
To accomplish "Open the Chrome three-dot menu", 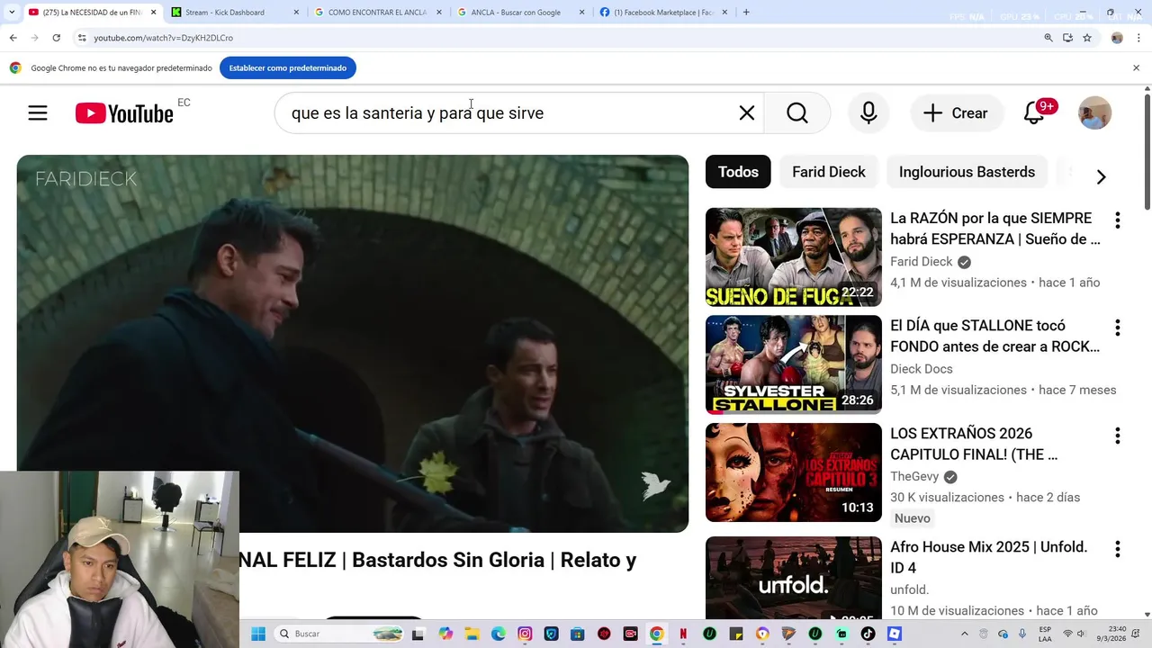I will [1139, 38].
